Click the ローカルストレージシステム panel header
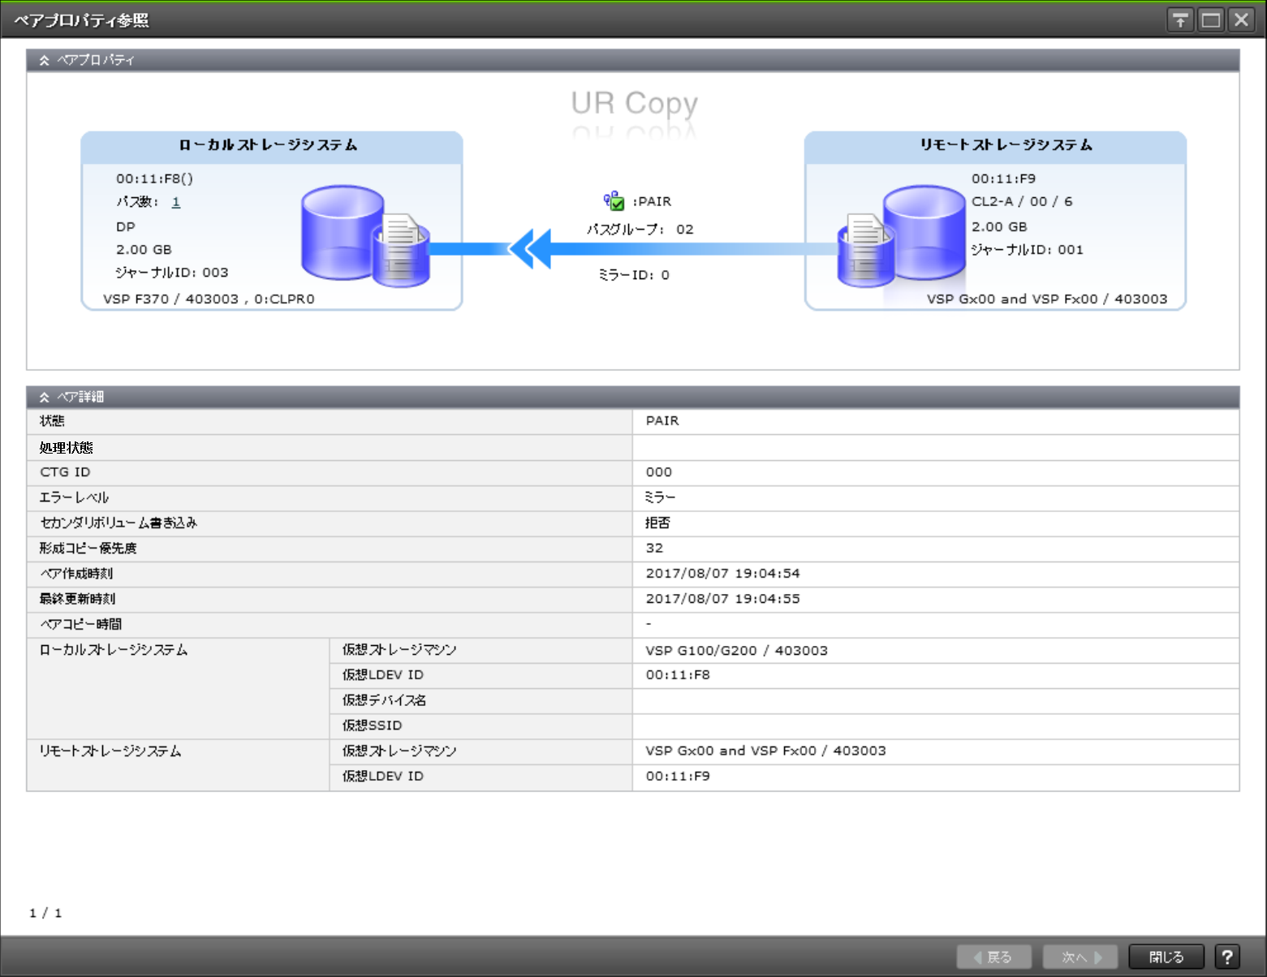The width and height of the screenshot is (1267, 977). click(271, 146)
